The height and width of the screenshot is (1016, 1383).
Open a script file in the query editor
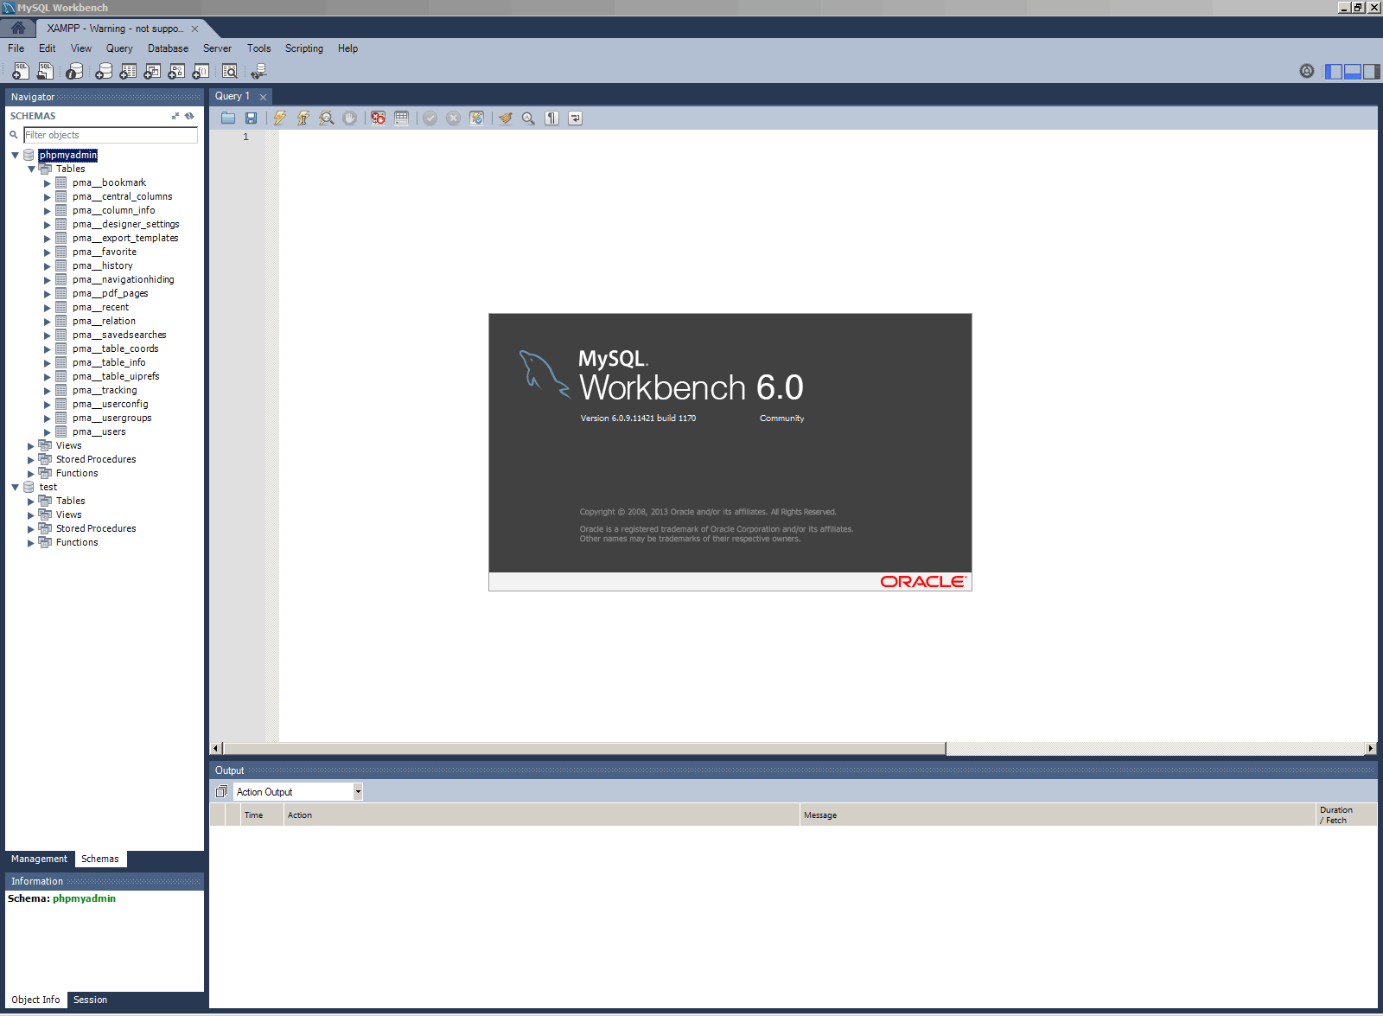[x=228, y=118]
